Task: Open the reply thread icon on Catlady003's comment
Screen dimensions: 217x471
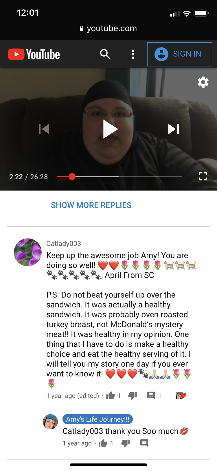Action: pos(151,395)
